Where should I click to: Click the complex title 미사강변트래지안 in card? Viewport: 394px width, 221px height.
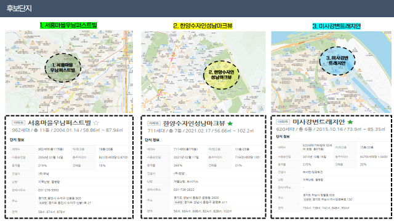(318, 122)
